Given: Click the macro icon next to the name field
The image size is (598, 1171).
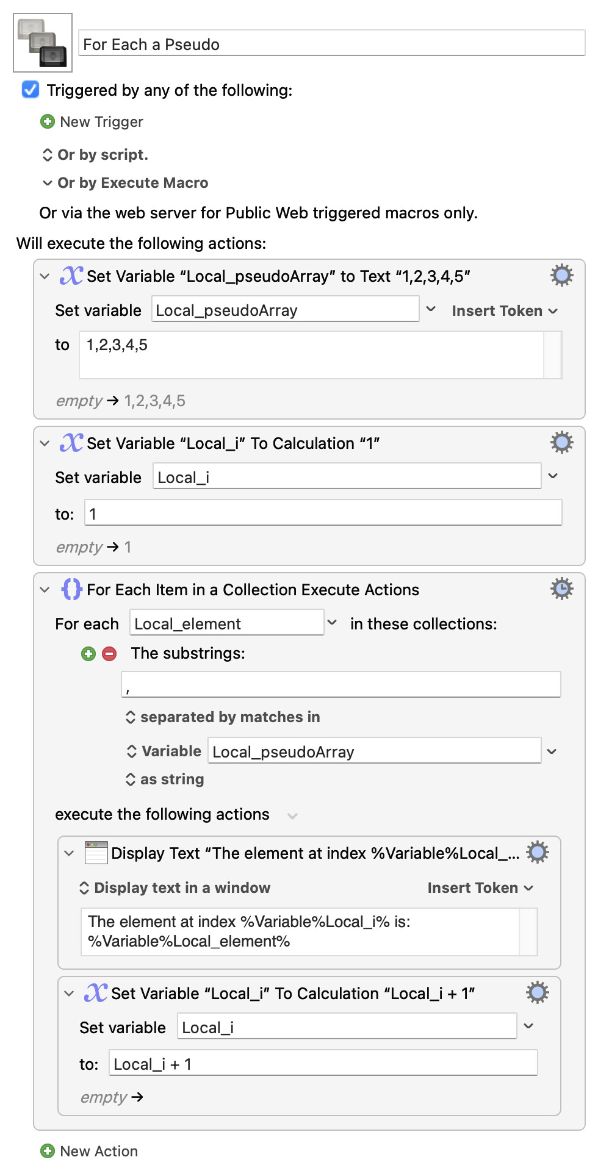Looking at the screenshot, I should pyautogui.click(x=43, y=43).
